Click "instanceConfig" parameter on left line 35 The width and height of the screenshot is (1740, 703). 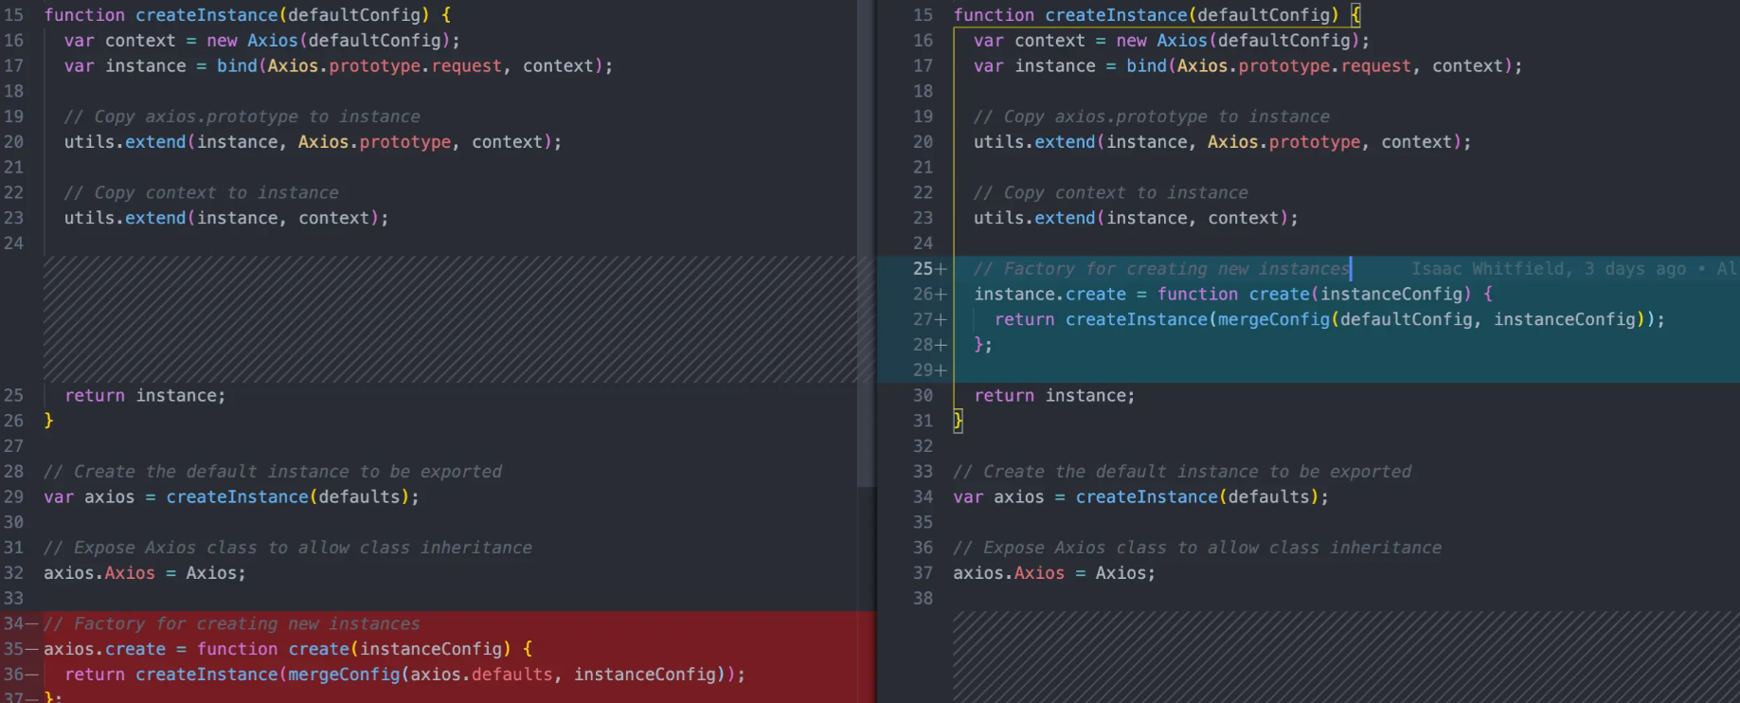coord(431,649)
